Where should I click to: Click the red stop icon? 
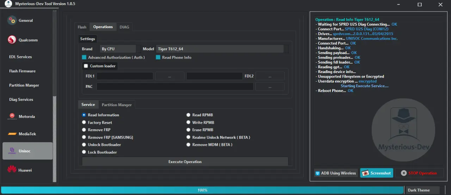[x=404, y=173]
